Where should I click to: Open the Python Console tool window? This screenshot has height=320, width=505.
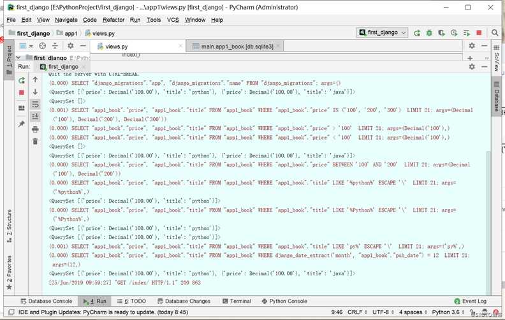click(284, 301)
